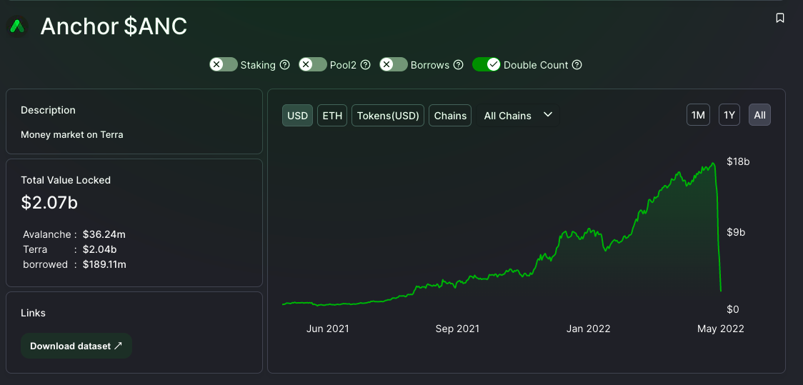Expand the All Chains dropdown
Screen dimensions: 803x385
[518, 115]
